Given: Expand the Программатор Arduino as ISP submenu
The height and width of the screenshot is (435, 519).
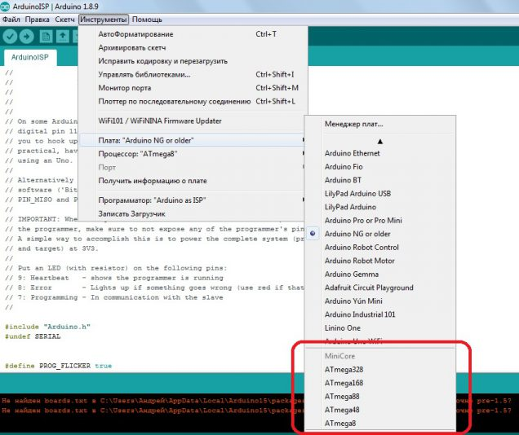Looking at the screenshot, I should 192,200.
